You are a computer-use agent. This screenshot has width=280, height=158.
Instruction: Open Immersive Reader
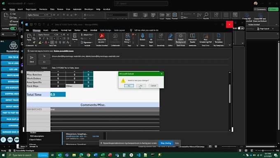coord(193,38)
